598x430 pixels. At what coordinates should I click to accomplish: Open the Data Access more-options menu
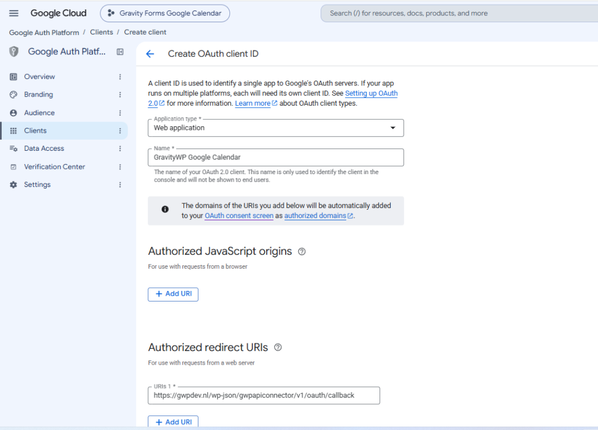coord(120,148)
